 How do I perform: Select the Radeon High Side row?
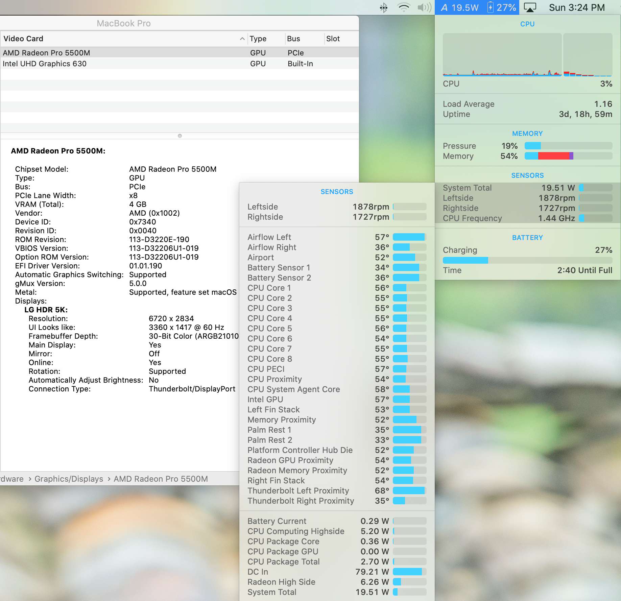point(337,582)
